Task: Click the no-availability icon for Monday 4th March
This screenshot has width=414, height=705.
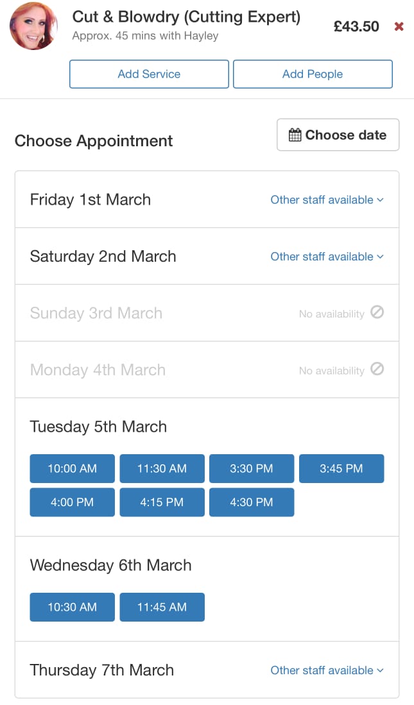Action: [x=377, y=369]
